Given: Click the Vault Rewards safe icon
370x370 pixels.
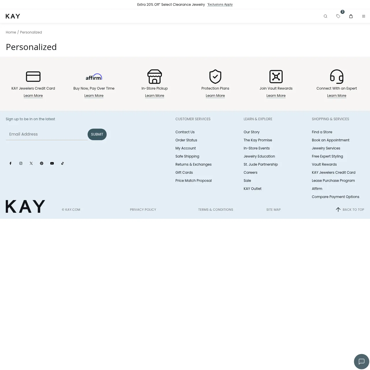Looking at the screenshot, I should [x=276, y=77].
